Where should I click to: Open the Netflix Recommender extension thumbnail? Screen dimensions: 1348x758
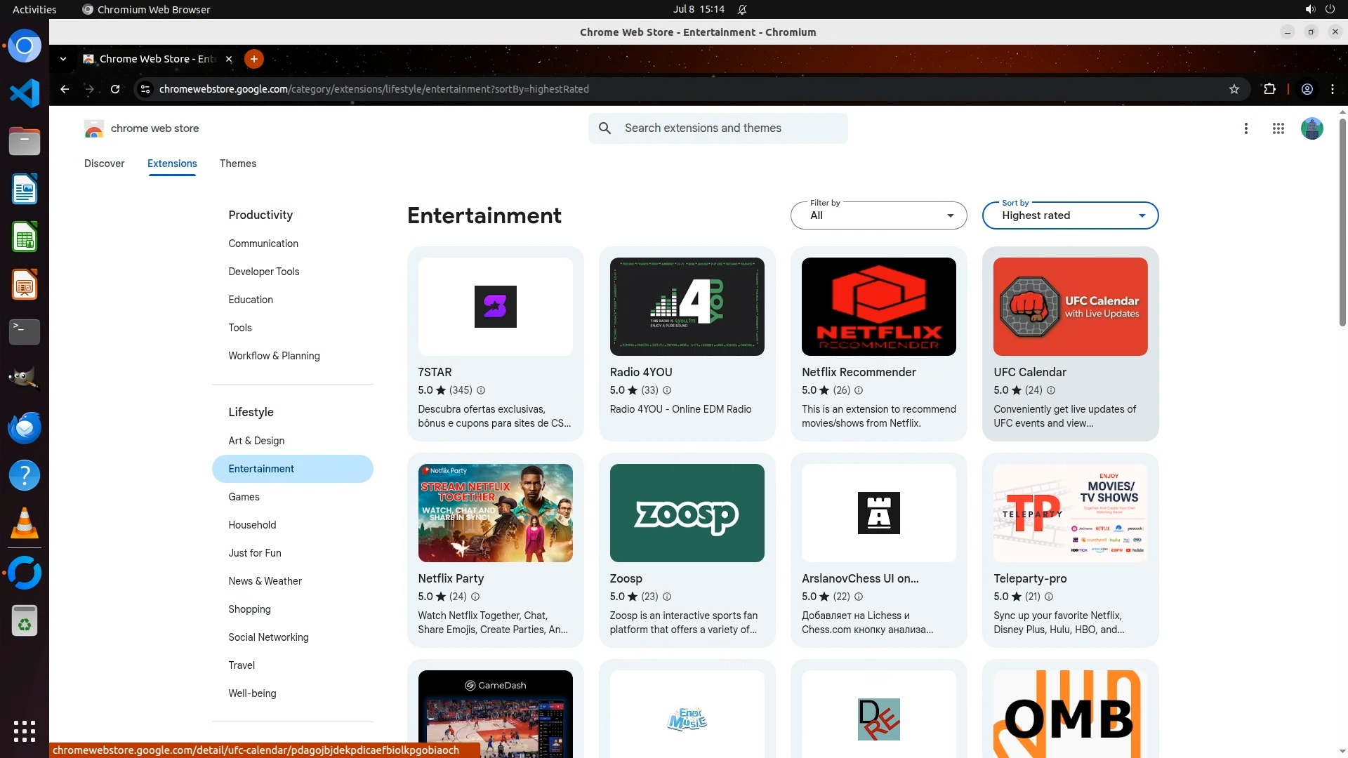[878, 307]
